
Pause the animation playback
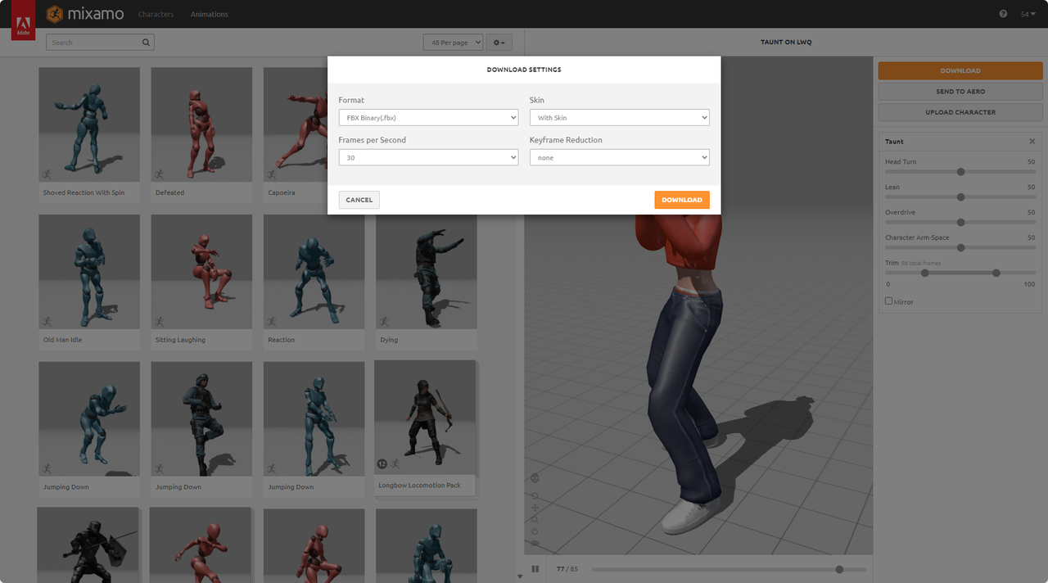point(535,569)
